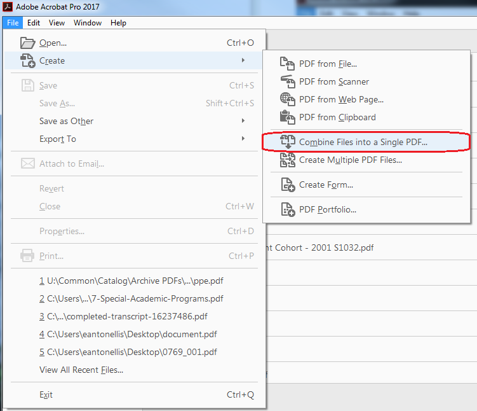Open the Edit menu
Image resolution: width=477 pixels, height=411 pixels.
click(x=34, y=23)
